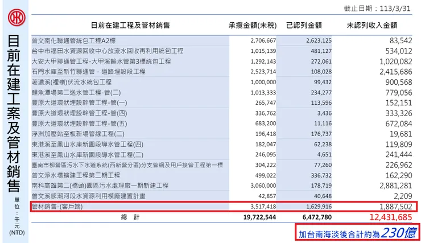
Task: Click the red total 12,431,685
Action: [x=391, y=217]
